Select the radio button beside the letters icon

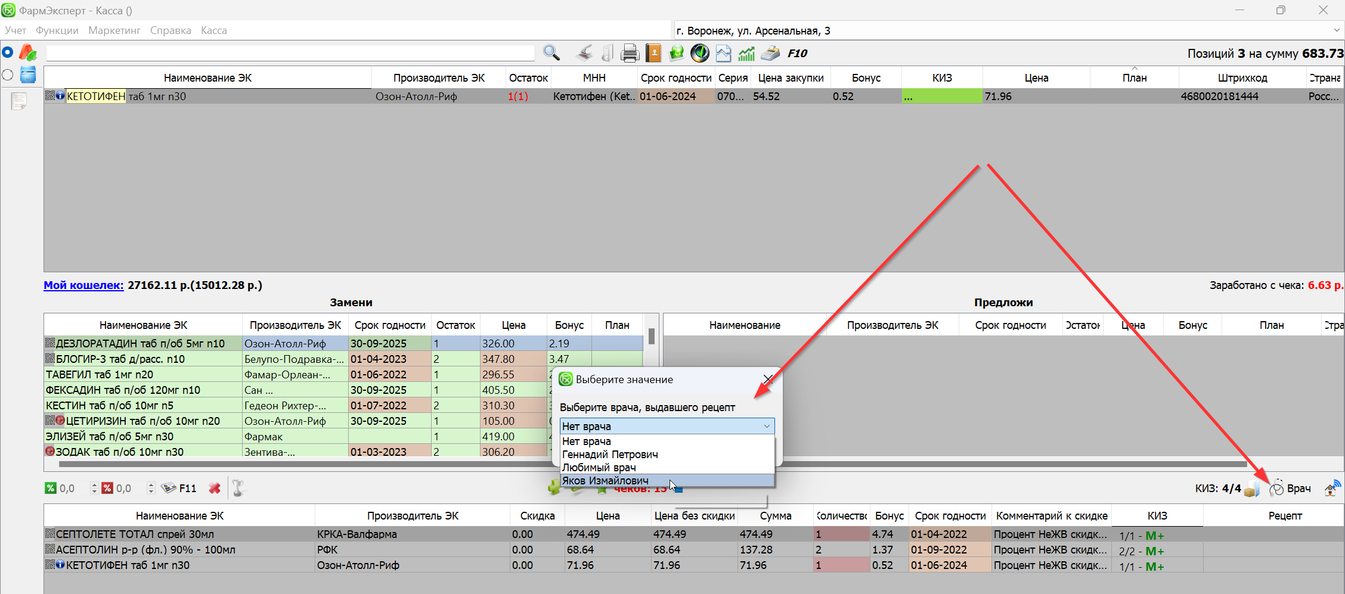click(8, 52)
